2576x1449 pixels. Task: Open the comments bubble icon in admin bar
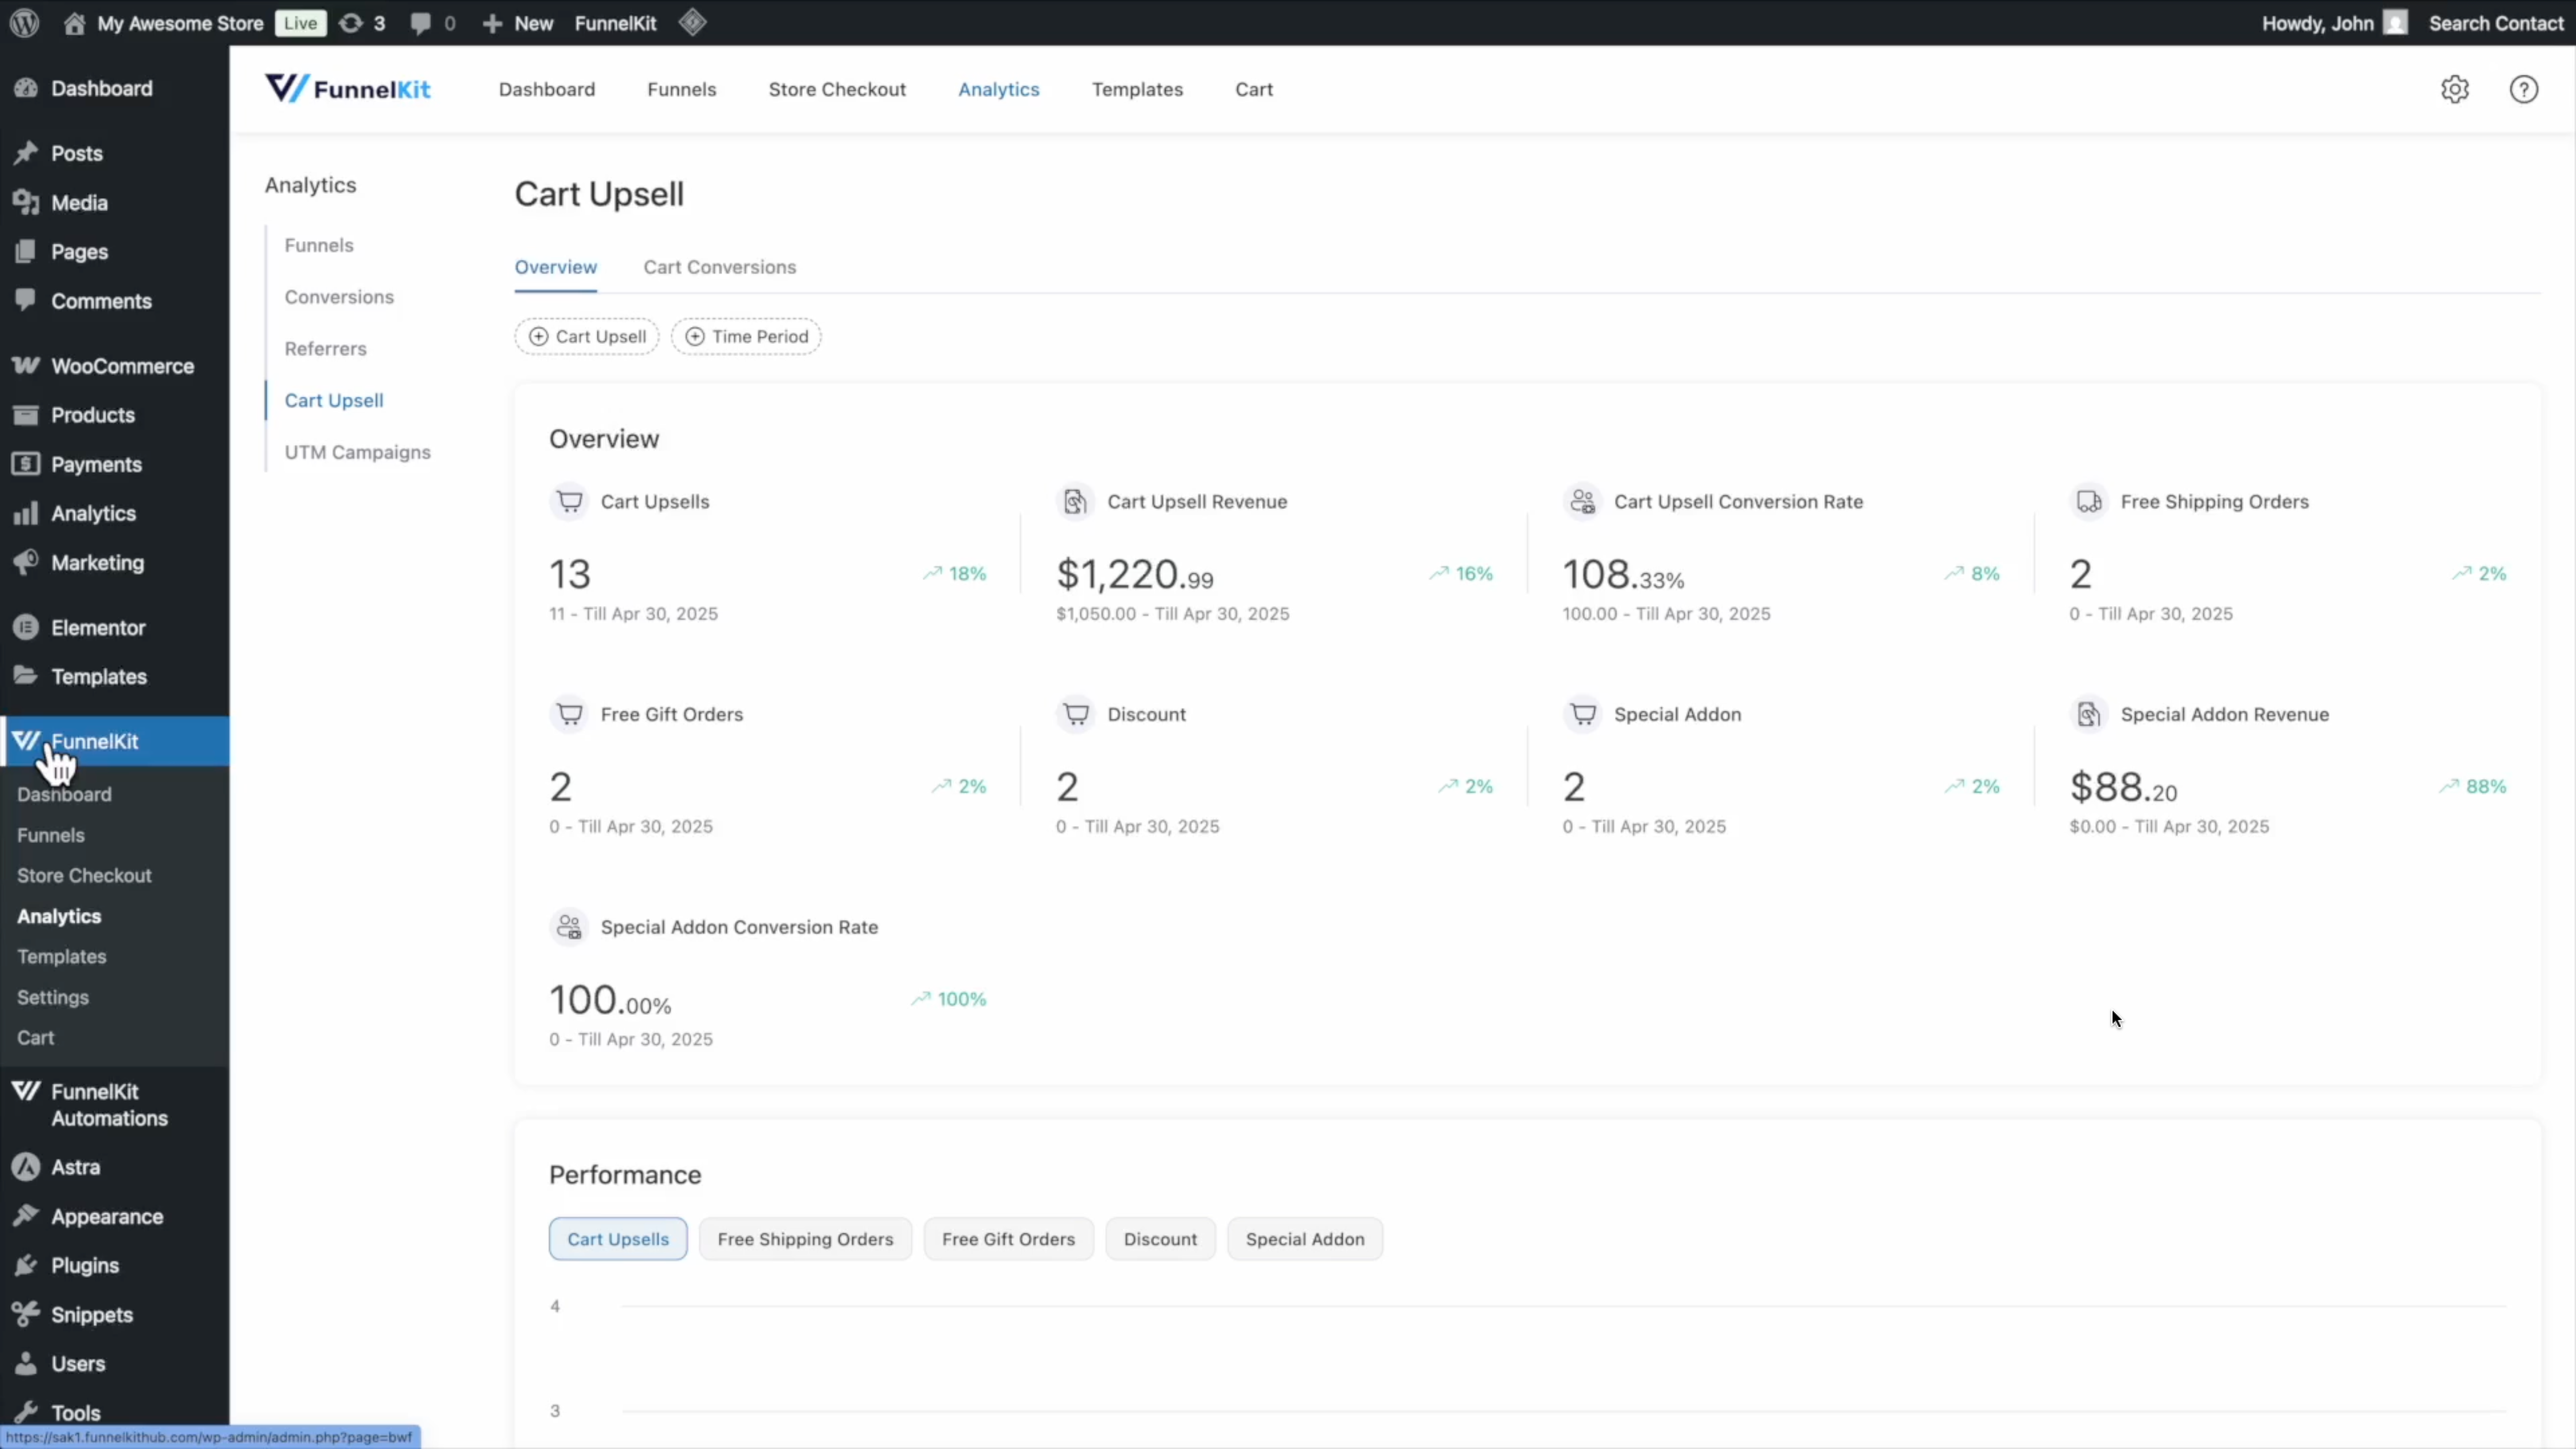421,23
